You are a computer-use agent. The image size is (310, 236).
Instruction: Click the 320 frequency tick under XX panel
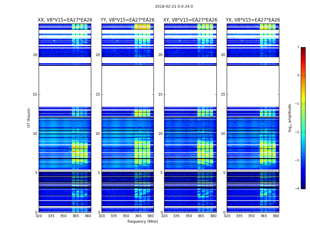coord(39,216)
